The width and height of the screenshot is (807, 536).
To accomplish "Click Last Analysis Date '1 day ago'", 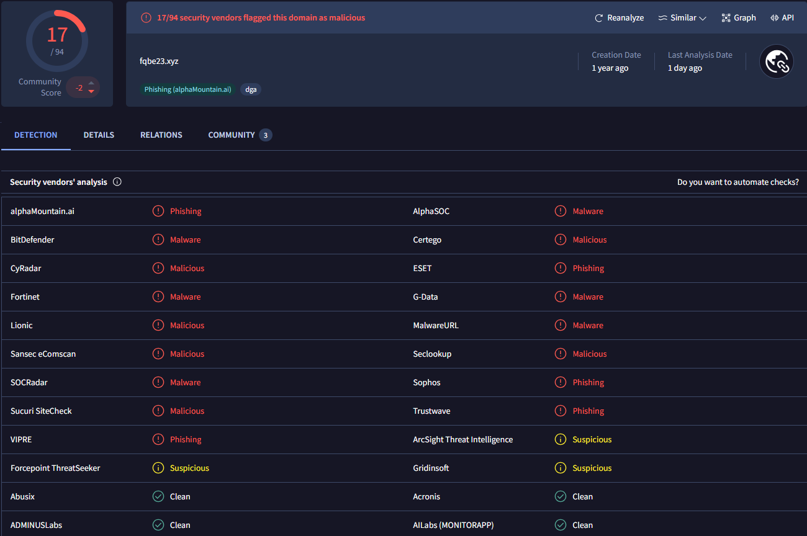I will click(x=685, y=68).
